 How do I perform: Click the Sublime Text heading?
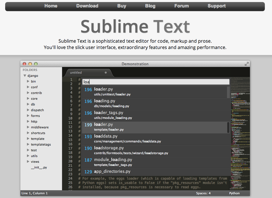coord(135,26)
